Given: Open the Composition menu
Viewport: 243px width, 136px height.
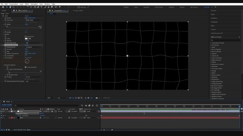Looking at the screenshot, I should pos(14,4).
